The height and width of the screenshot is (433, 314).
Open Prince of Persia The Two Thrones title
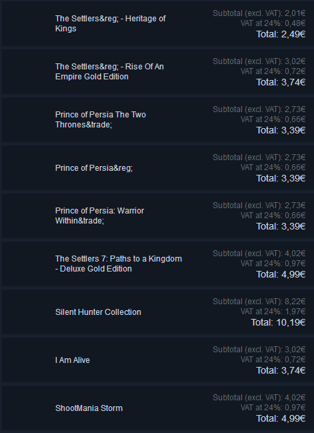101,119
